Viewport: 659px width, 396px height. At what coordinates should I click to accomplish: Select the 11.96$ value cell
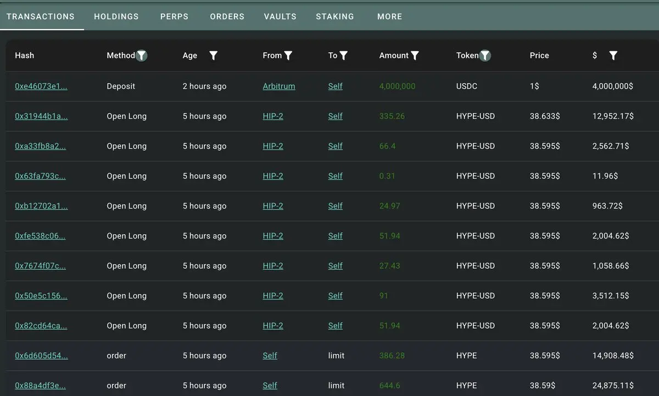click(605, 176)
